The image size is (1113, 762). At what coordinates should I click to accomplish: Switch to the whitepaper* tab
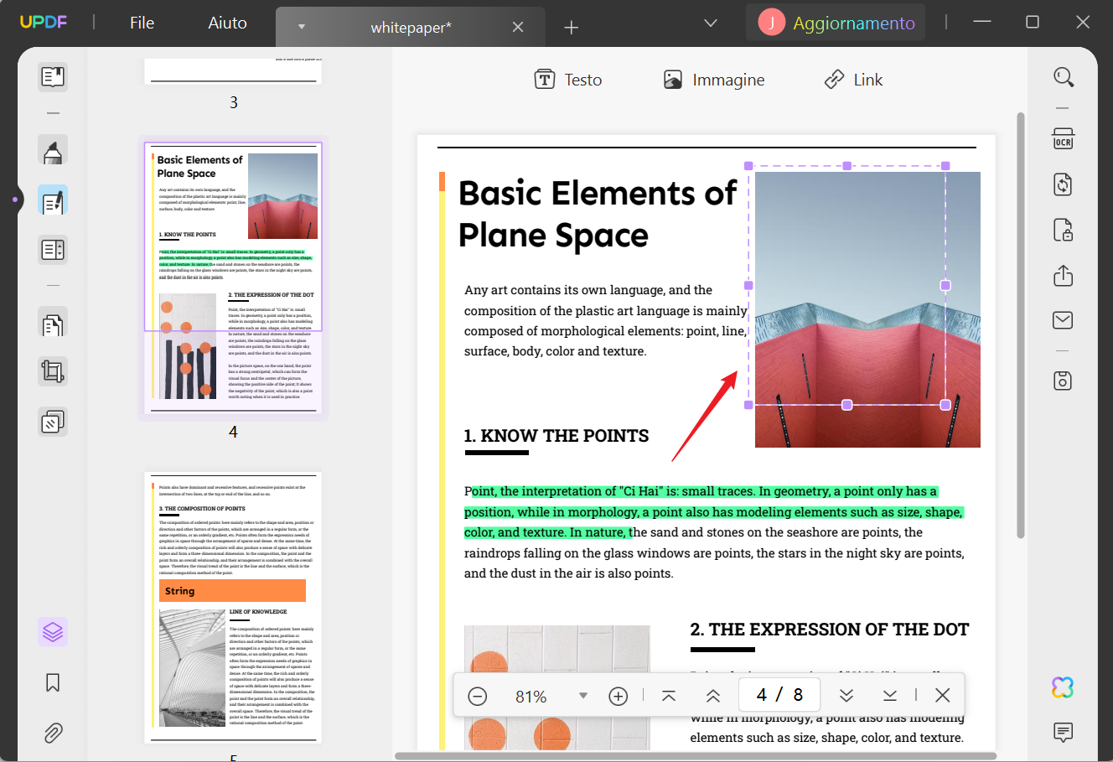(411, 27)
